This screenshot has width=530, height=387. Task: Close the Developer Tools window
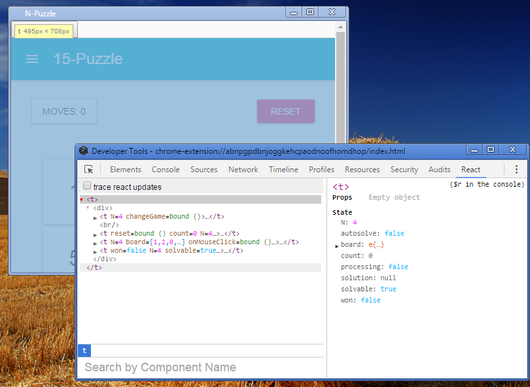point(512,150)
